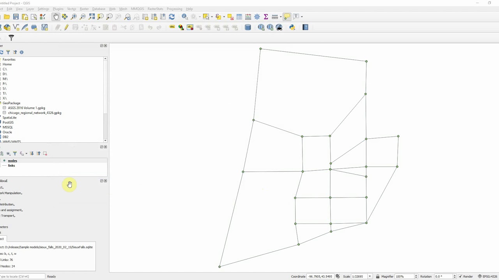Open DB Manager database icon
Viewport: 499px width, 280px height.
248,27
